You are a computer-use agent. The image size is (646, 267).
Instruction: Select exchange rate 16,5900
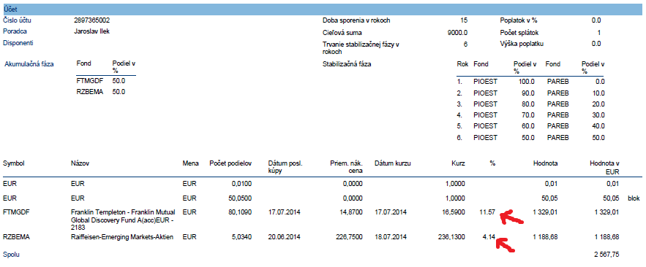click(x=453, y=212)
